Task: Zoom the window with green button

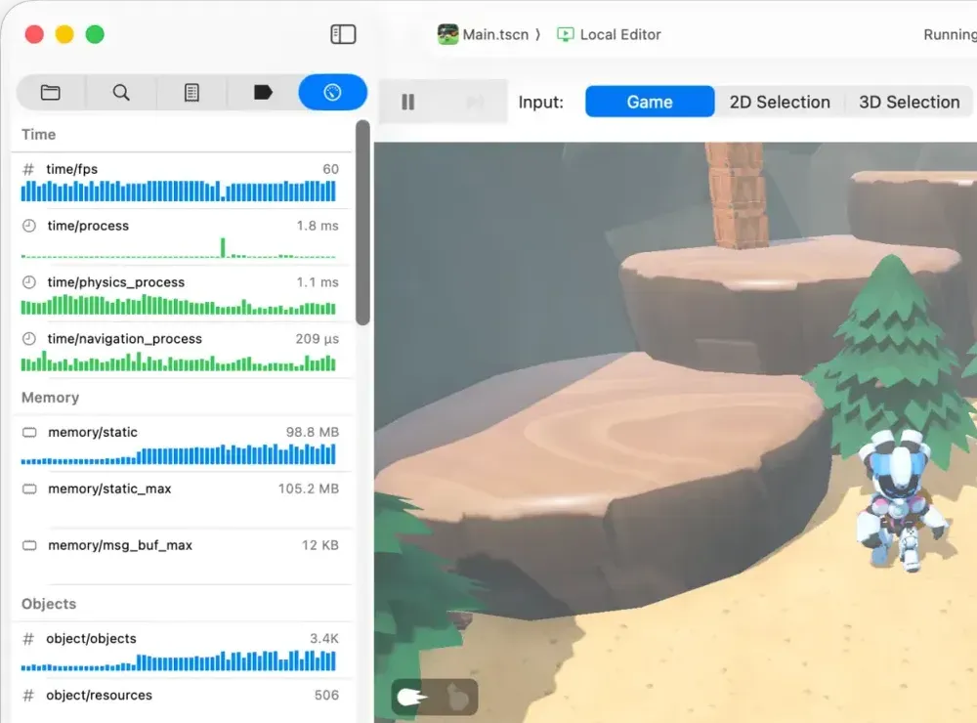Action: [95, 34]
